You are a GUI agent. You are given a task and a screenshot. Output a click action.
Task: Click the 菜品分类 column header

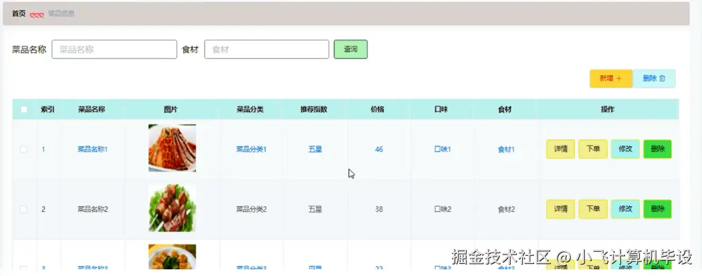(250, 109)
